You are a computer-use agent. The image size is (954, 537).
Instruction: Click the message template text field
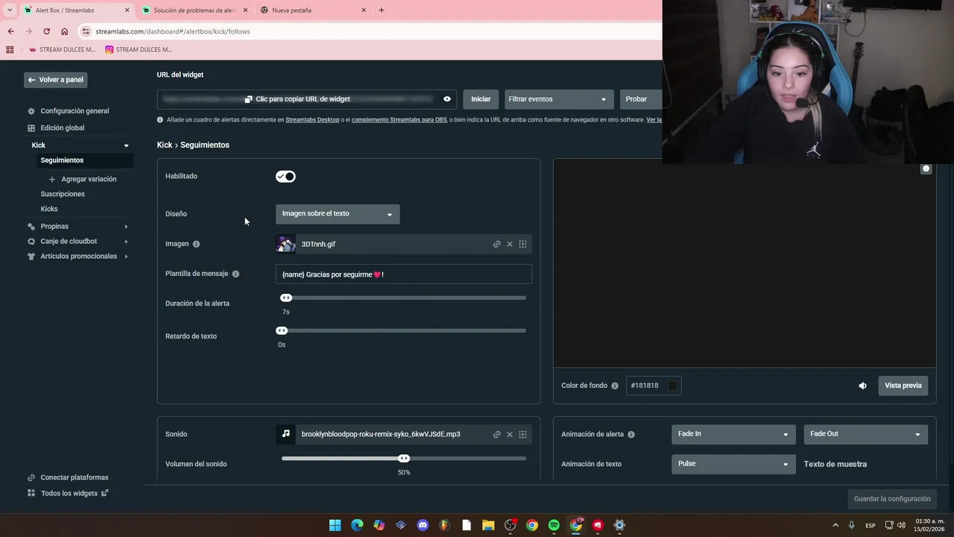point(404,274)
